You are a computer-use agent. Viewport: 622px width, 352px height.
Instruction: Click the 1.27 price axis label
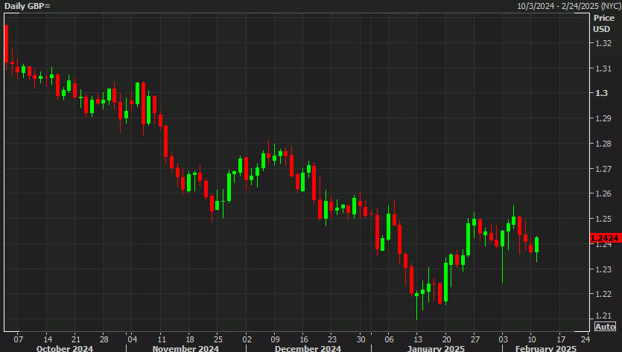click(x=603, y=169)
